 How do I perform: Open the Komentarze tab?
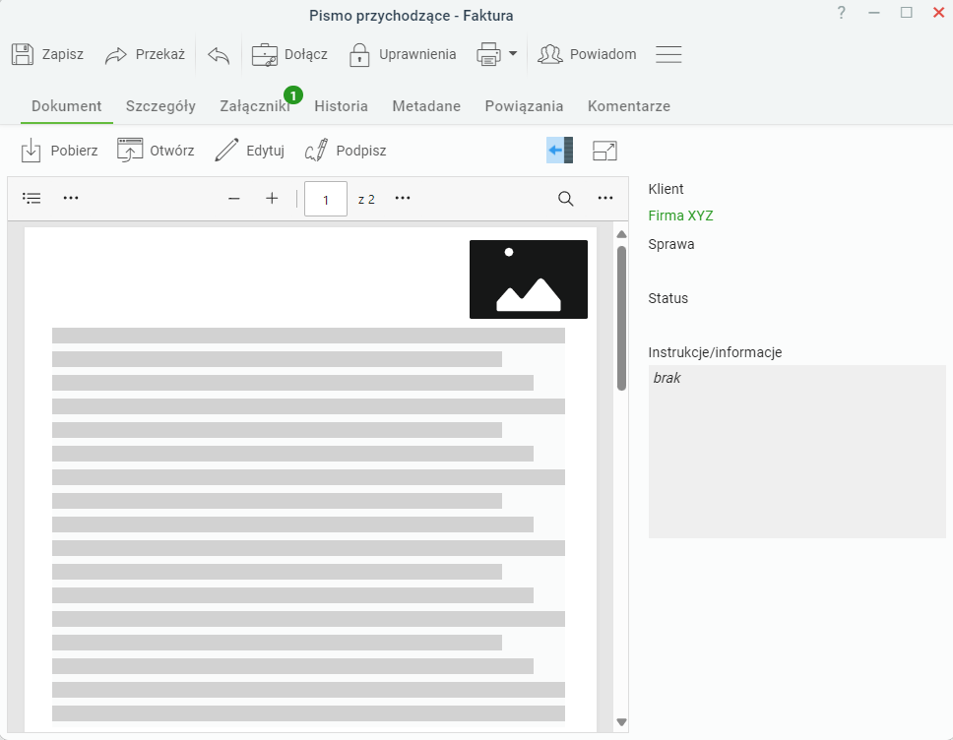click(x=628, y=106)
